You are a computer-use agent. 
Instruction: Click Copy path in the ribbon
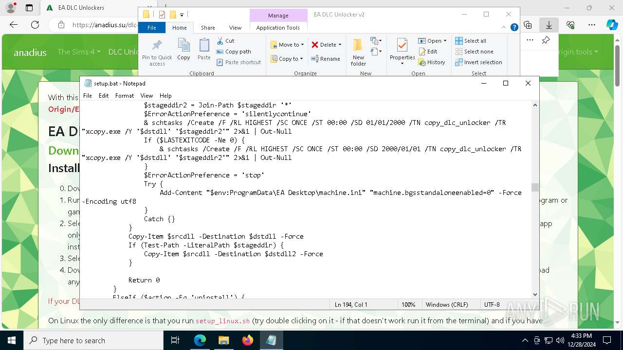[234, 52]
